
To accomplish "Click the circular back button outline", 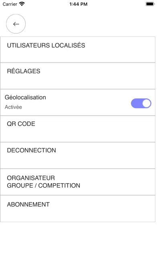I will 16,24.
